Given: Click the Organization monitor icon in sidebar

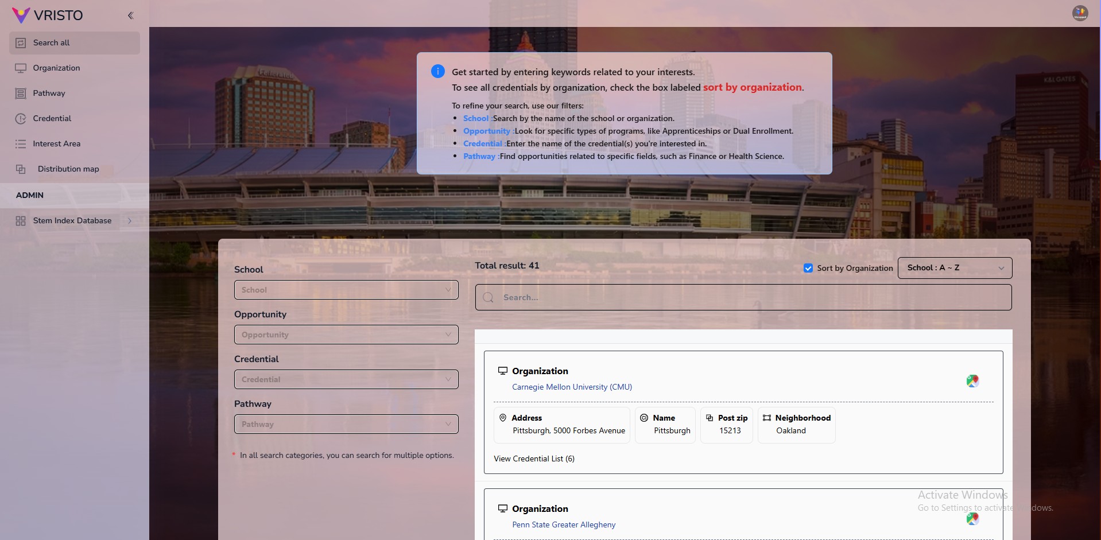Looking at the screenshot, I should pyautogui.click(x=21, y=68).
